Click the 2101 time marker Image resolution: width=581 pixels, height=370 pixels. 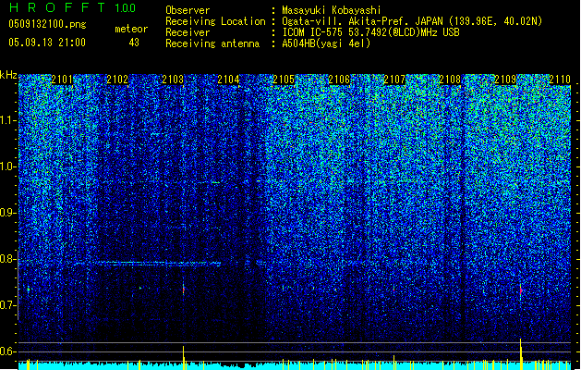point(62,80)
